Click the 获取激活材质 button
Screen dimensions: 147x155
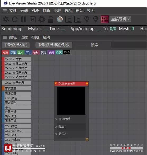pos(16,45)
